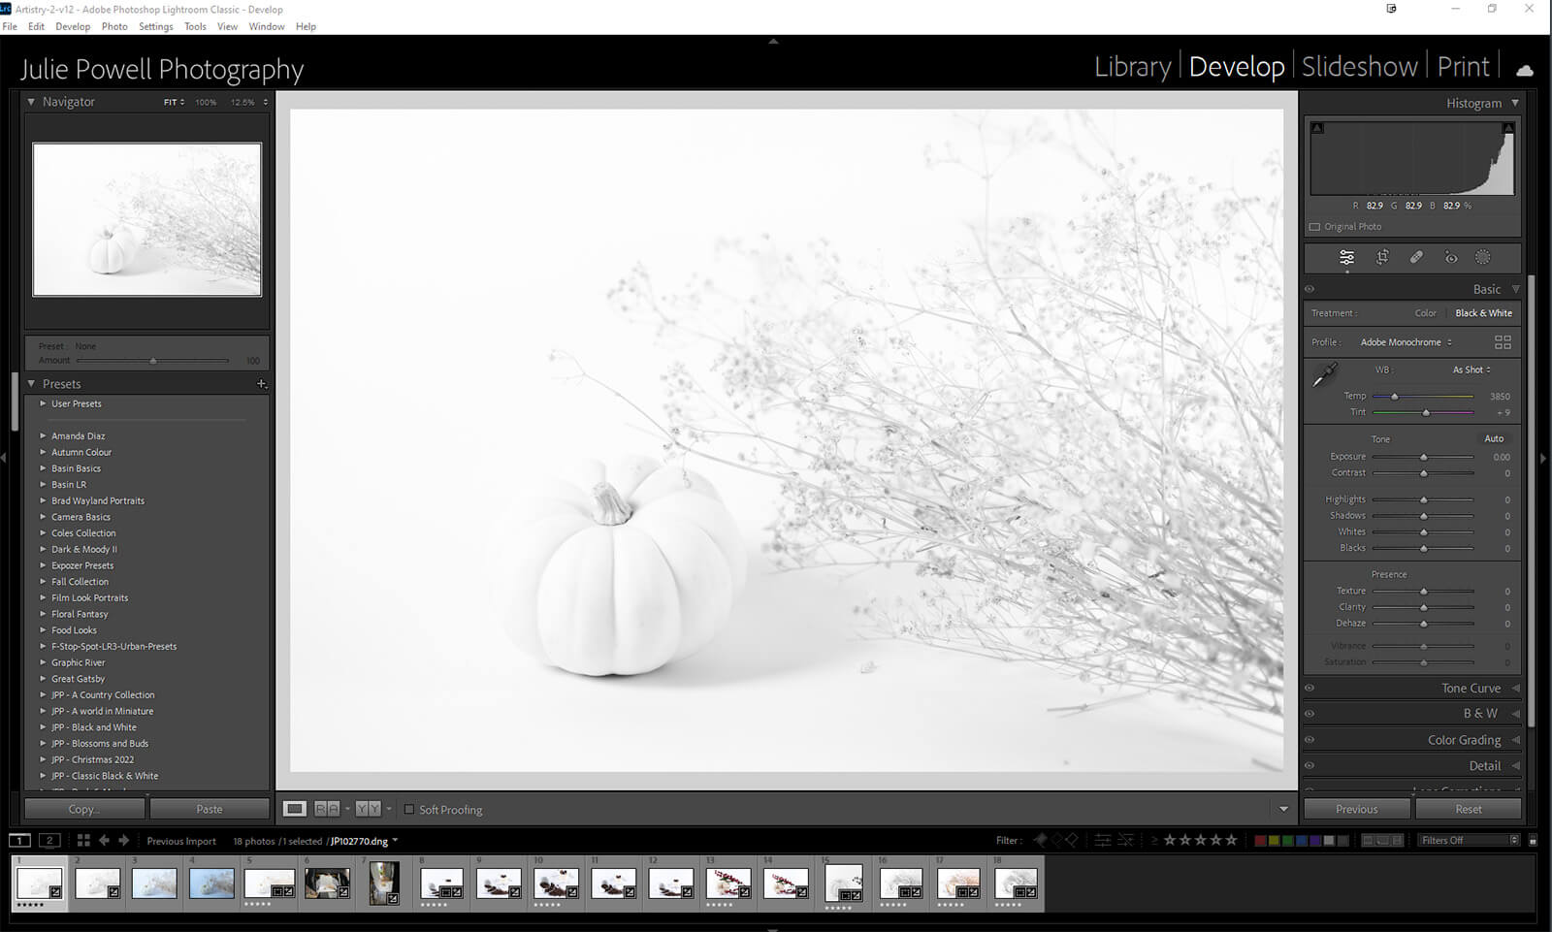1552x932 pixels.
Task: Toggle the Original Photo checkbox
Action: 1315,227
